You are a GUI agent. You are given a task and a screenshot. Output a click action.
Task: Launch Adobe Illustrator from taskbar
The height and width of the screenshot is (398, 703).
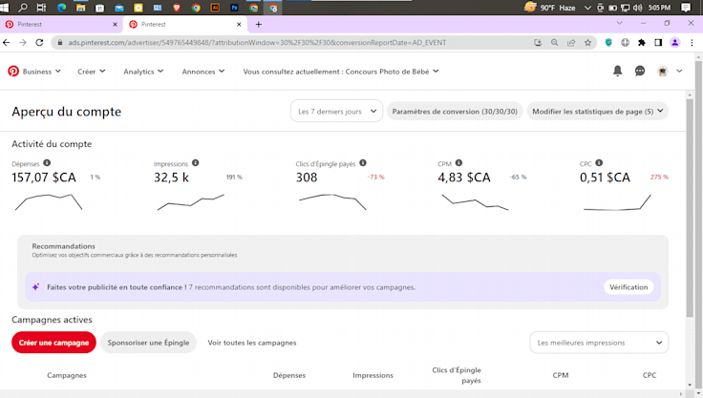(215, 8)
